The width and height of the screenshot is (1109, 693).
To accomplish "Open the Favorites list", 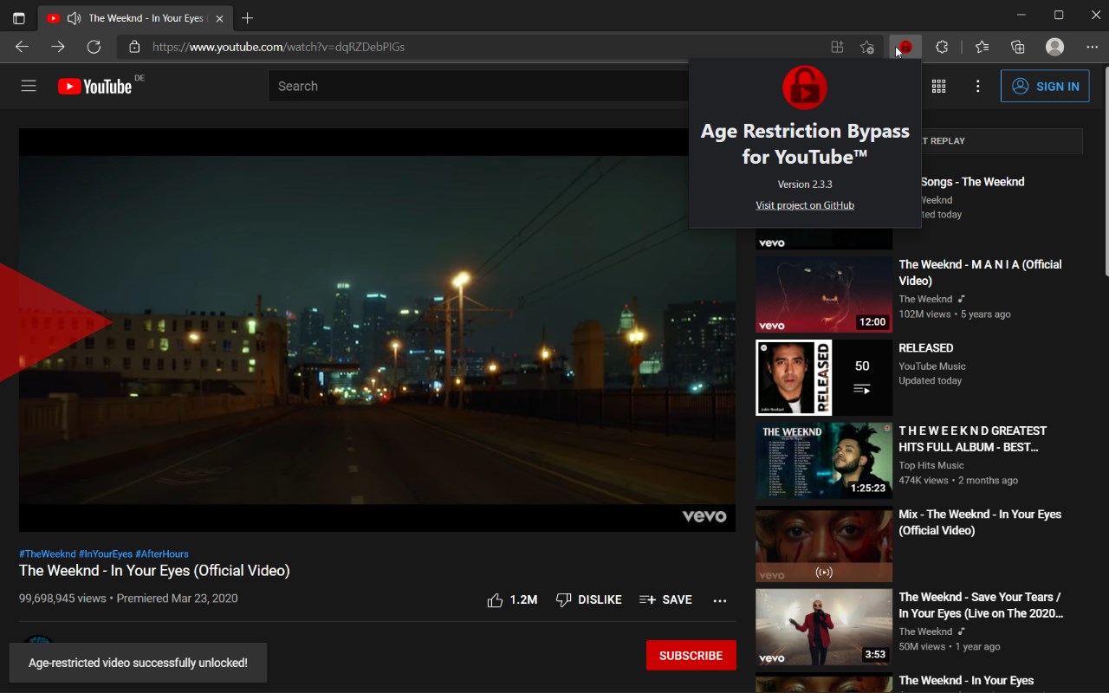I will 982,47.
